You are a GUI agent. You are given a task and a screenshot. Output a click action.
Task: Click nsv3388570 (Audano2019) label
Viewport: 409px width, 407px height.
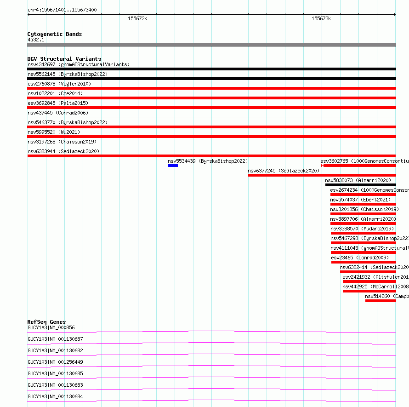pos(362,229)
